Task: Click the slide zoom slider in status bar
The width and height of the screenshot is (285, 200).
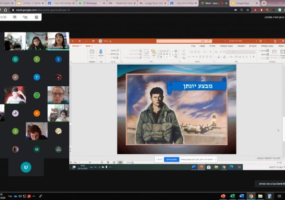Action: pyautogui.click(x=89, y=162)
